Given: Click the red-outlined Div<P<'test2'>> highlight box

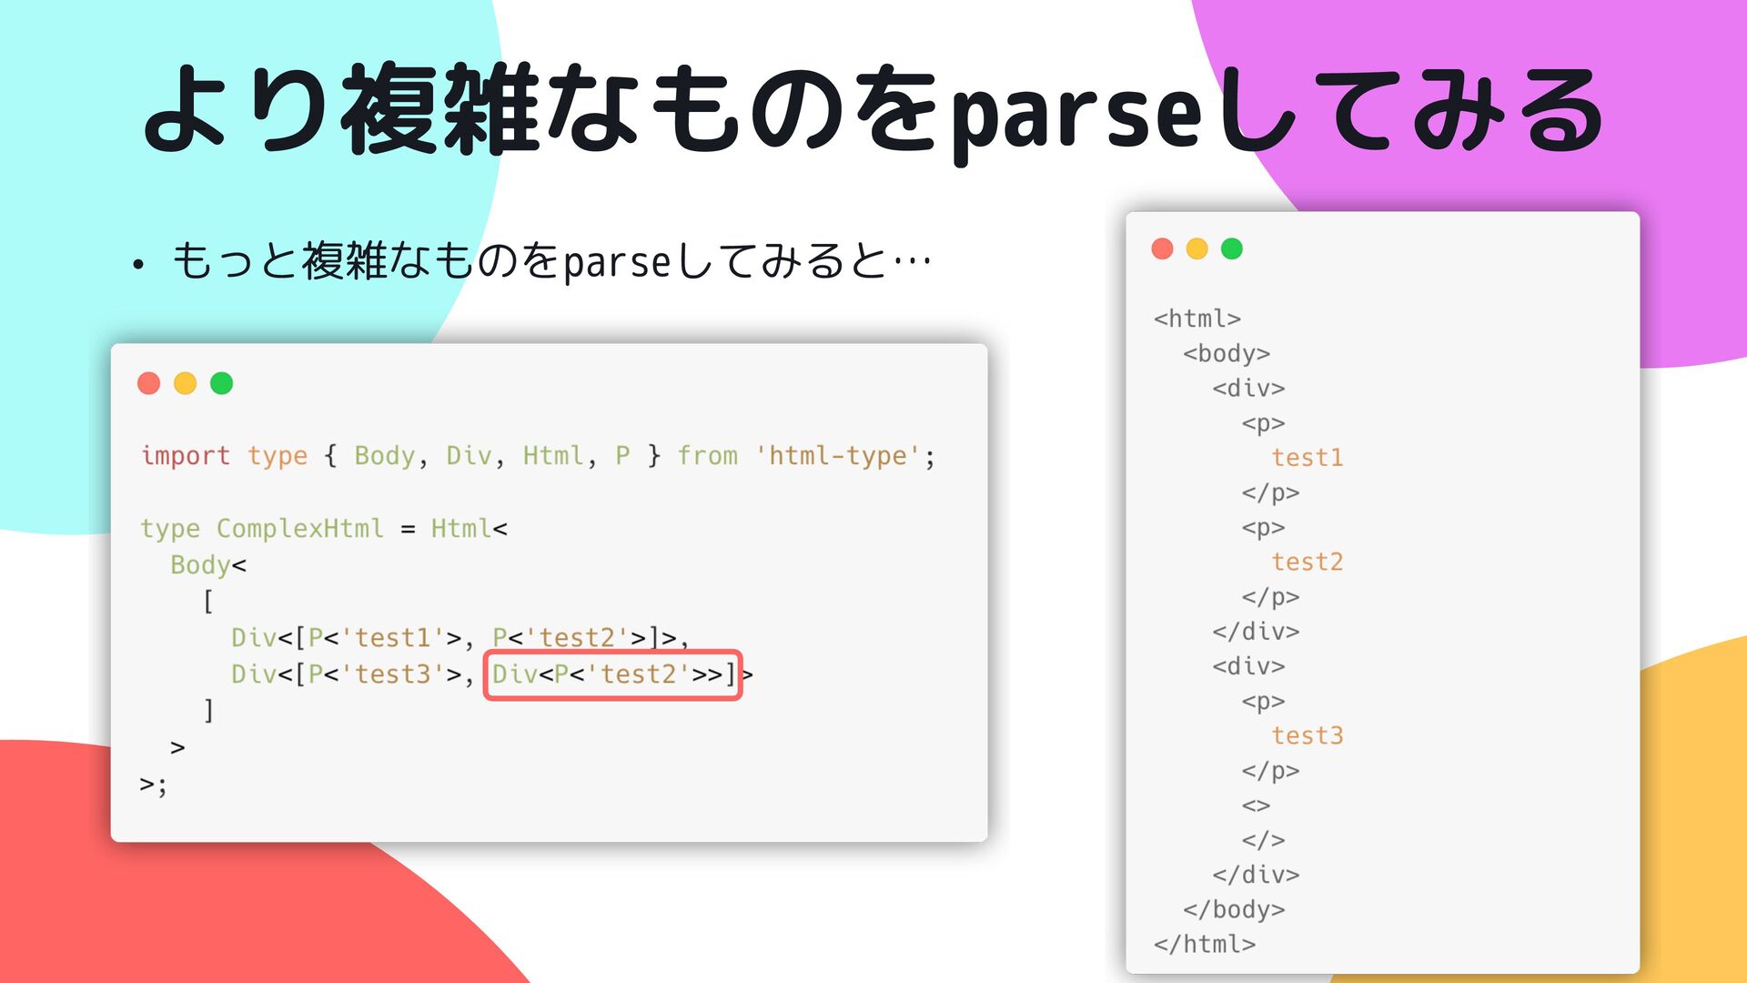Looking at the screenshot, I should [x=612, y=674].
